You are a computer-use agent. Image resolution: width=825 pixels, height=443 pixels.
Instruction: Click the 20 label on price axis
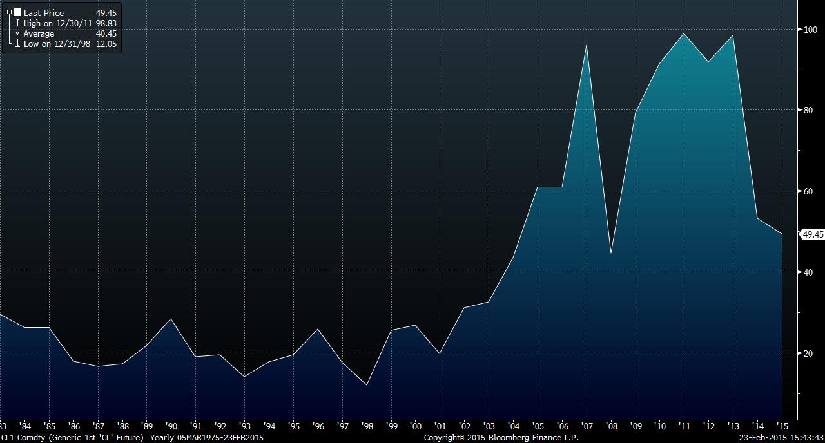tap(808, 353)
